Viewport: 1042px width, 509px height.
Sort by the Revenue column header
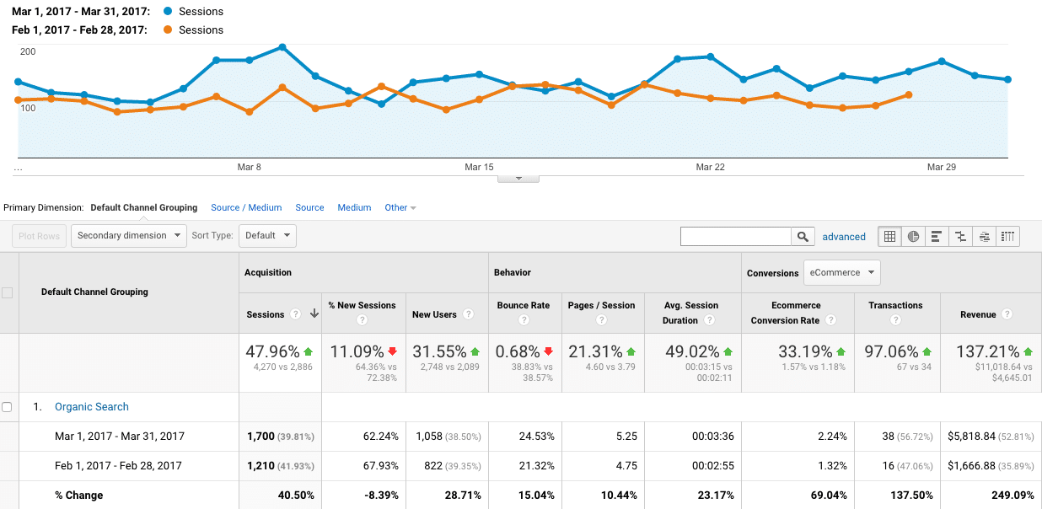978,314
